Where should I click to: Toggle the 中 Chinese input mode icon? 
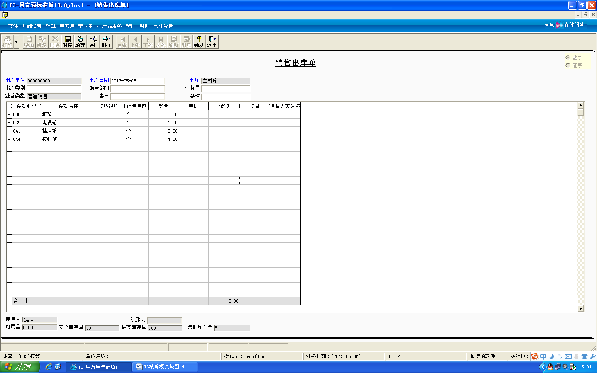[x=543, y=356]
